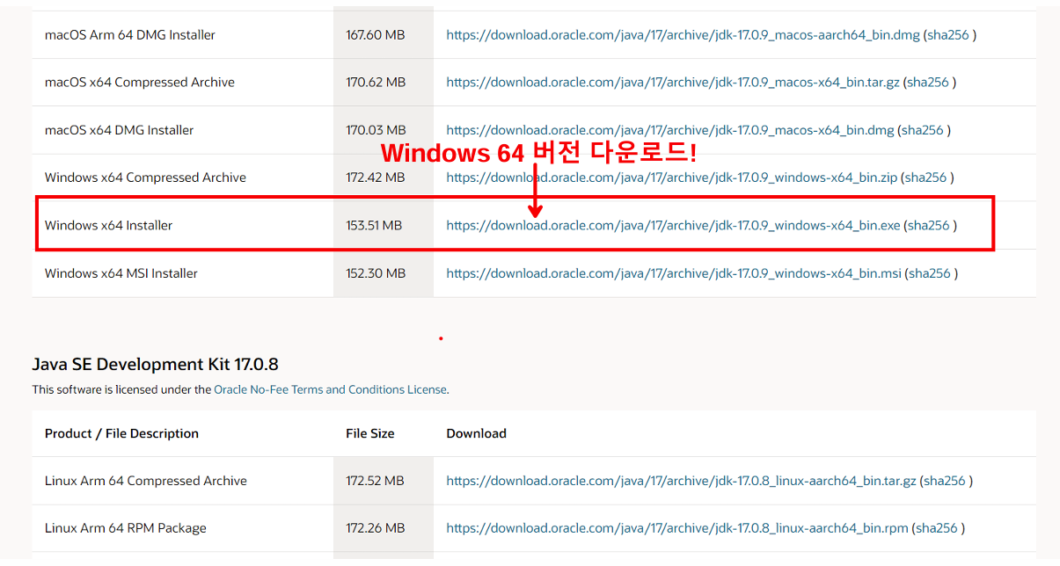Select 'Windows x64 Compressed Archive' text
Screen dimensions: 1060x566
coord(145,178)
